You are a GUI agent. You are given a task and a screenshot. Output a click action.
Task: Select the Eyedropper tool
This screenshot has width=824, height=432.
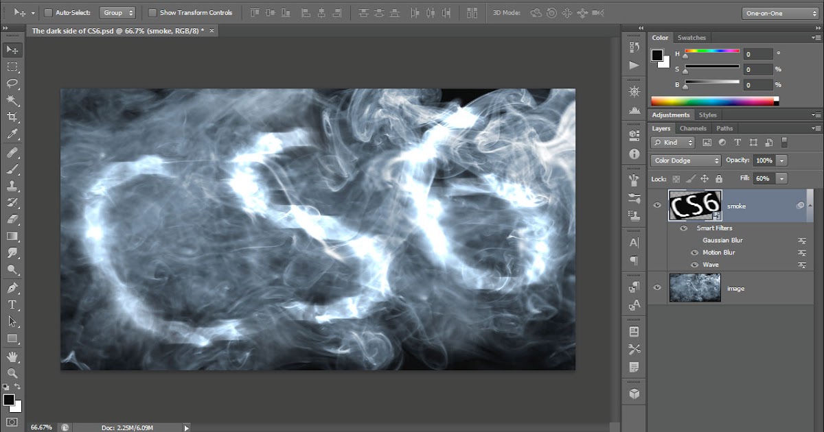click(12, 135)
